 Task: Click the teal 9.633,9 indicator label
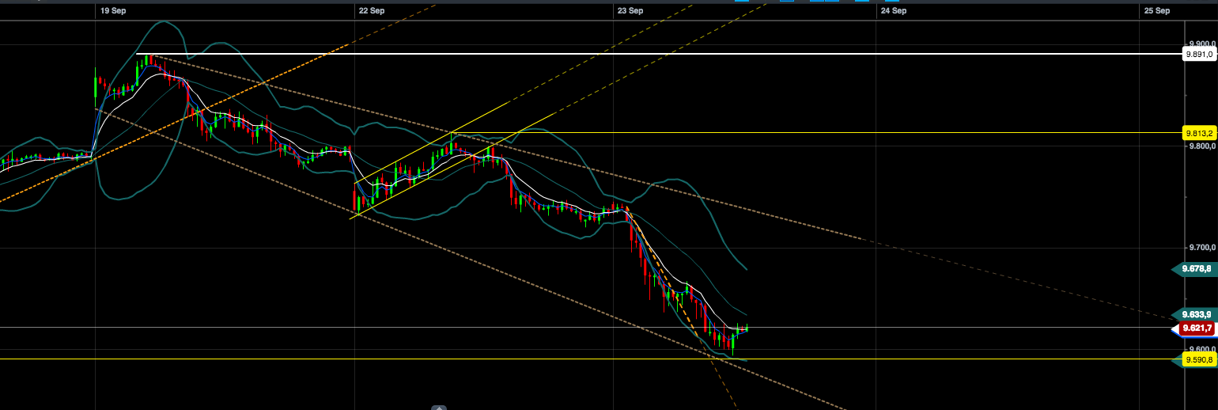tap(1196, 314)
